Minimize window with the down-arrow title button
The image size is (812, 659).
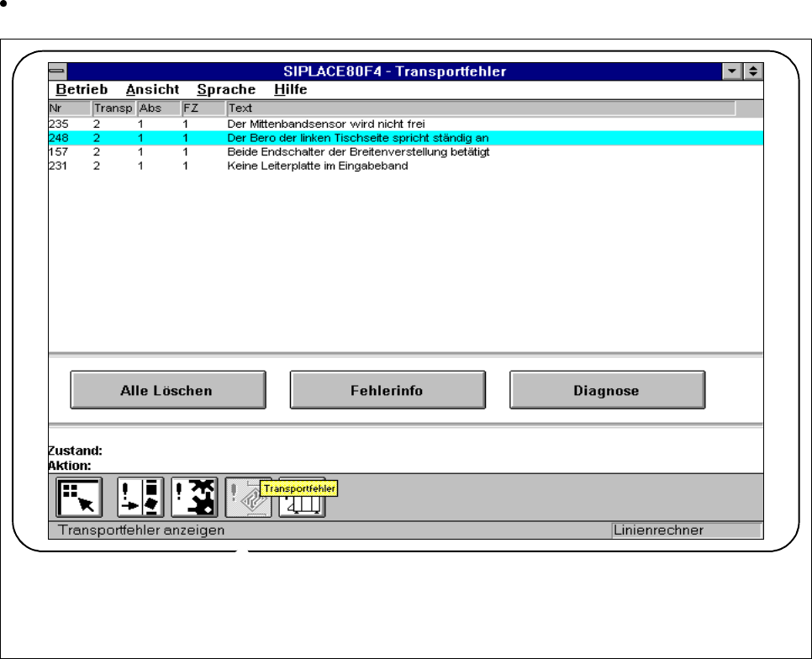pos(732,71)
